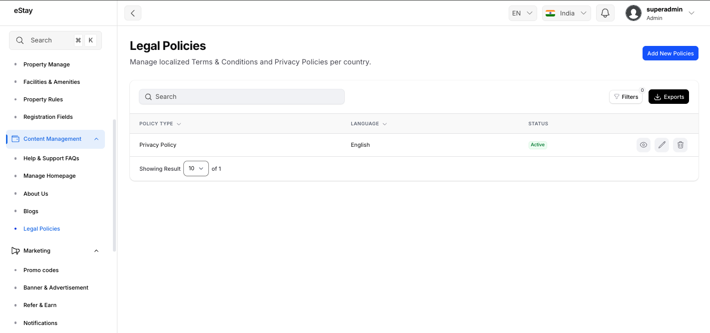710x333 pixels.
Task: Open About Us page
Action: tap(35, 194)
